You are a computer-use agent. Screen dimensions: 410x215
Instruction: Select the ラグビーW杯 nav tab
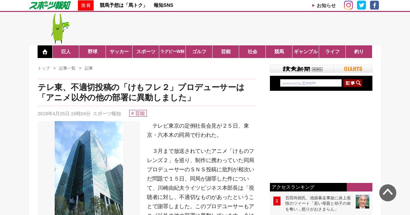coord(173,52)
